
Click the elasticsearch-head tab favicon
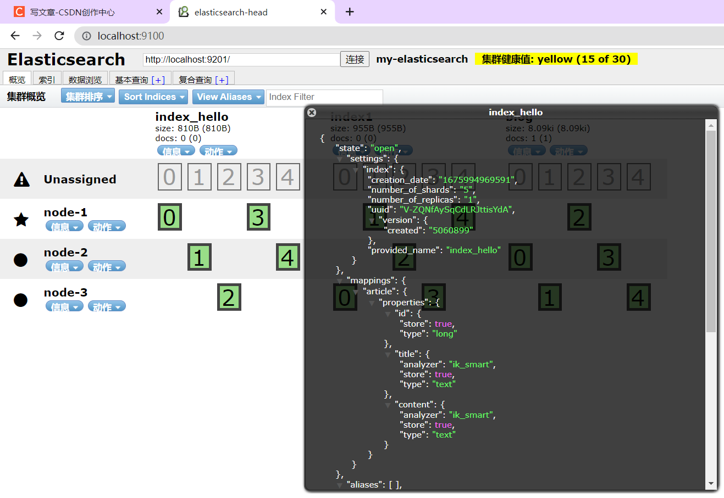(x=184, y=12)
